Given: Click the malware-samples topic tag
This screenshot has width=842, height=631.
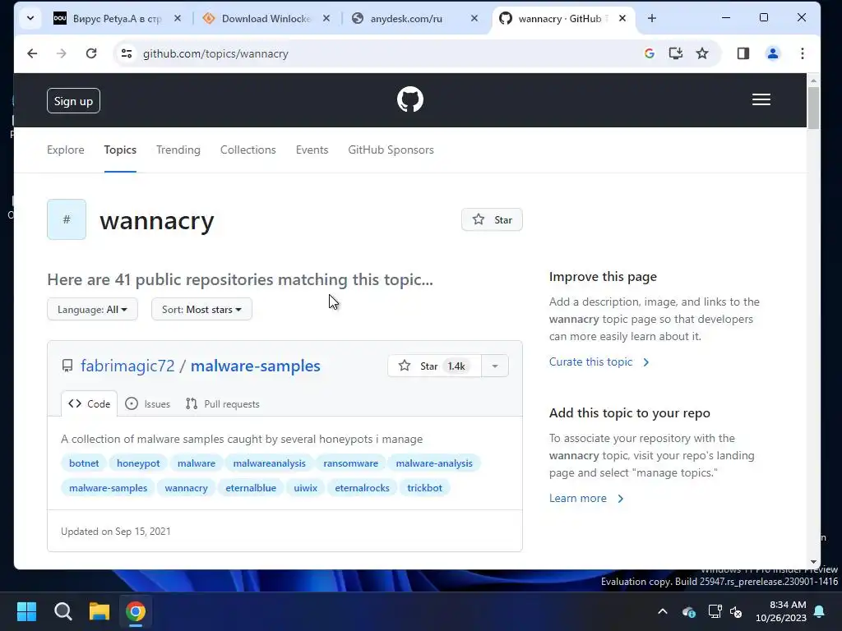Looking at the screenshot, I should [108, 488].
